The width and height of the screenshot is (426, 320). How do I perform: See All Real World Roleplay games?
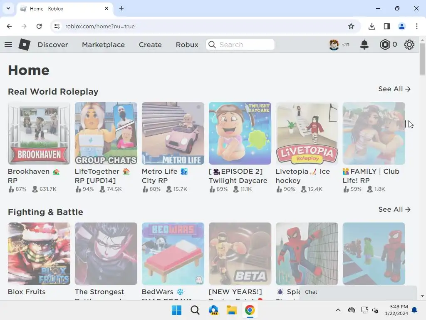[x=394, y=89]
